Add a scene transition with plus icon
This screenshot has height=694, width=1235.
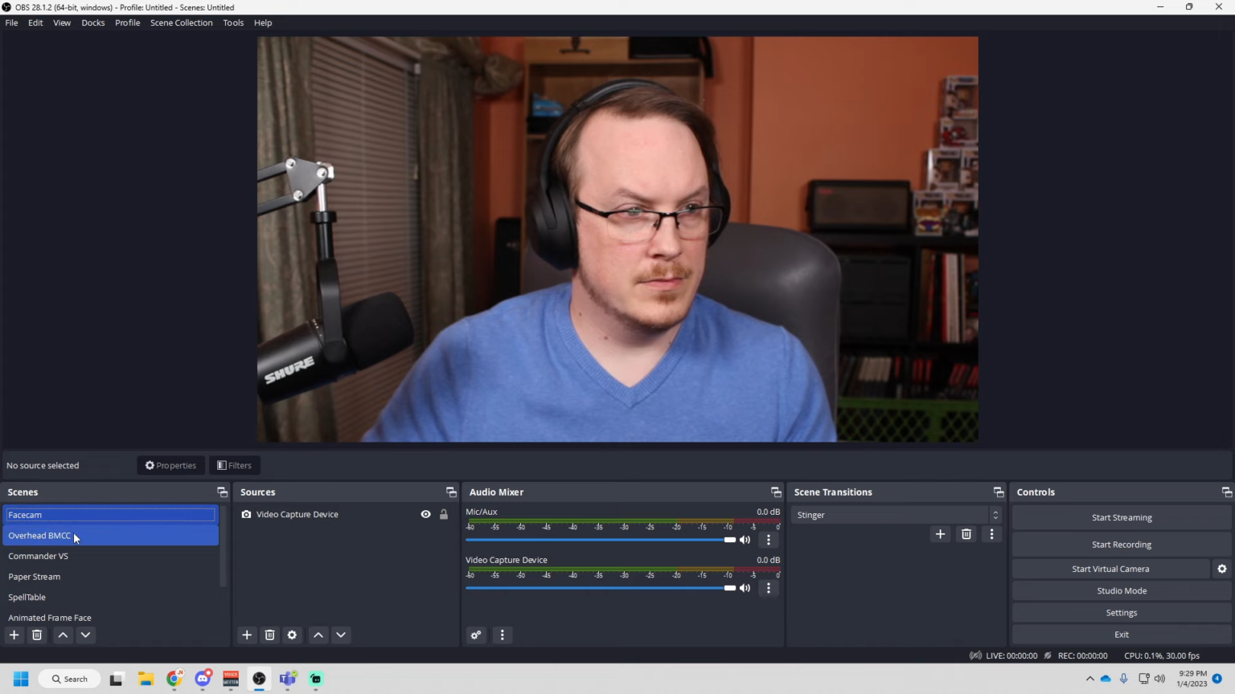940,534
